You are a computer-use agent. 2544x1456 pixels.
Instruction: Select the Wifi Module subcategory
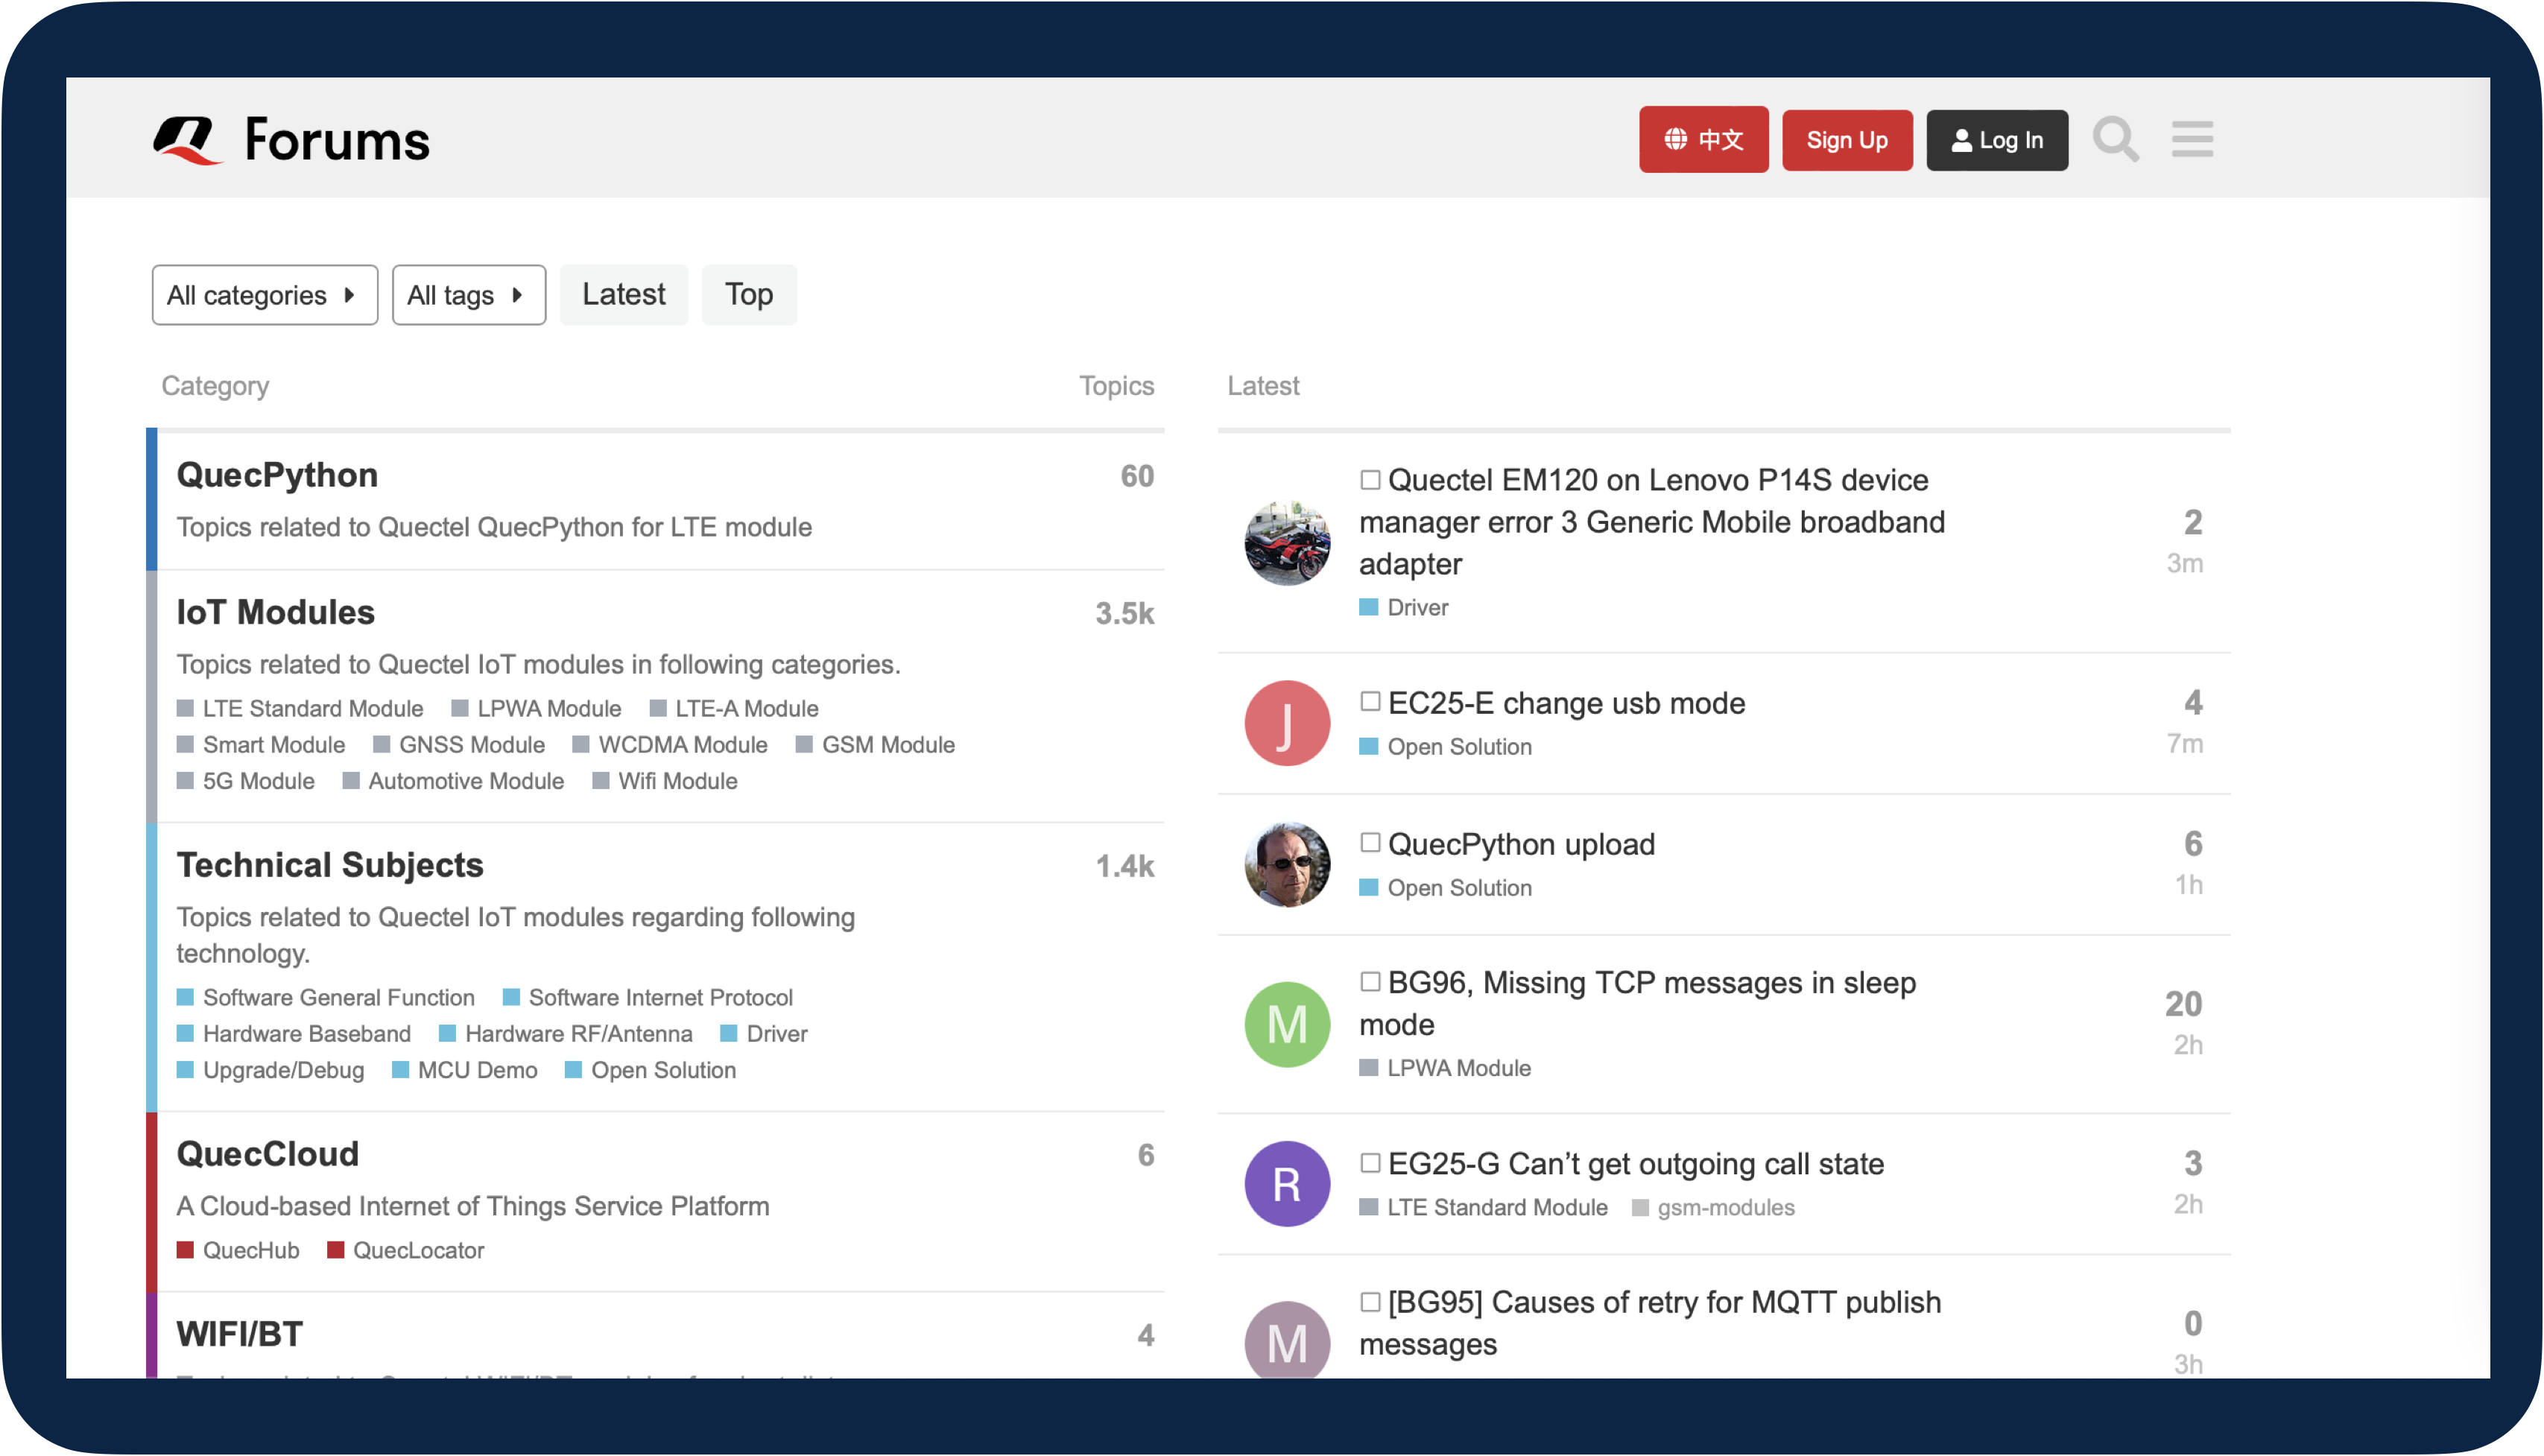pos(665,781)
